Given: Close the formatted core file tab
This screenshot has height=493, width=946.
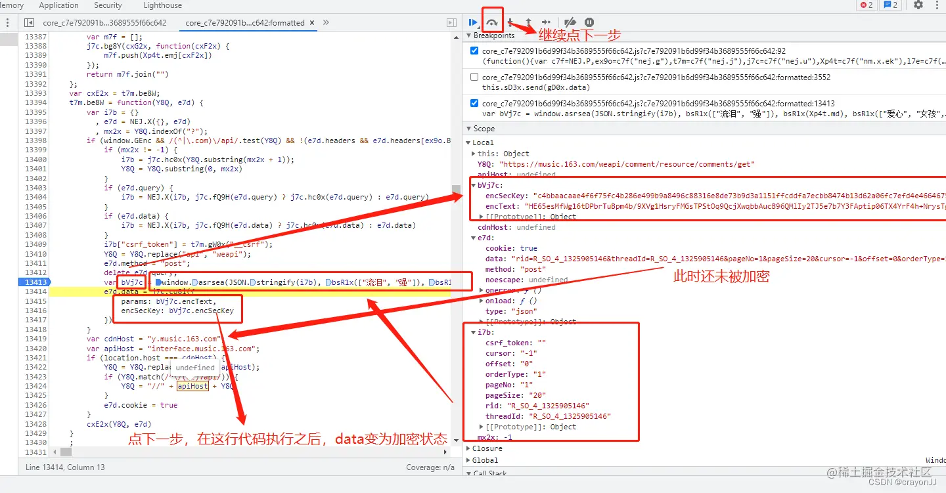Looking at the screenshot, I should [x=311, y=22].
